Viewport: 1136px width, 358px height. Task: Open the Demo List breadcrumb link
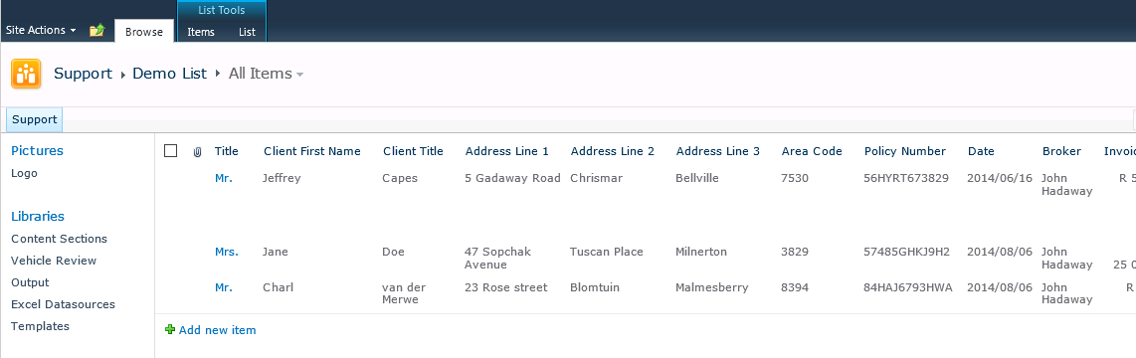(x=169, y=74)
